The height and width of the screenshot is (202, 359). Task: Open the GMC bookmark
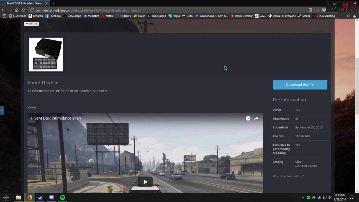[x=187, y=16]
